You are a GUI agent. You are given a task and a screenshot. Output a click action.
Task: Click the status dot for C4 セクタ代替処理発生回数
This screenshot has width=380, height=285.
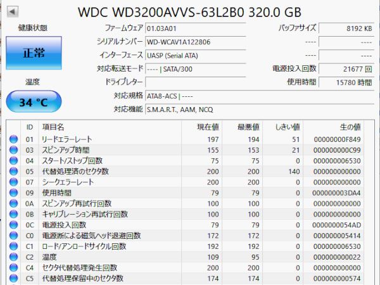coord(13,267)
